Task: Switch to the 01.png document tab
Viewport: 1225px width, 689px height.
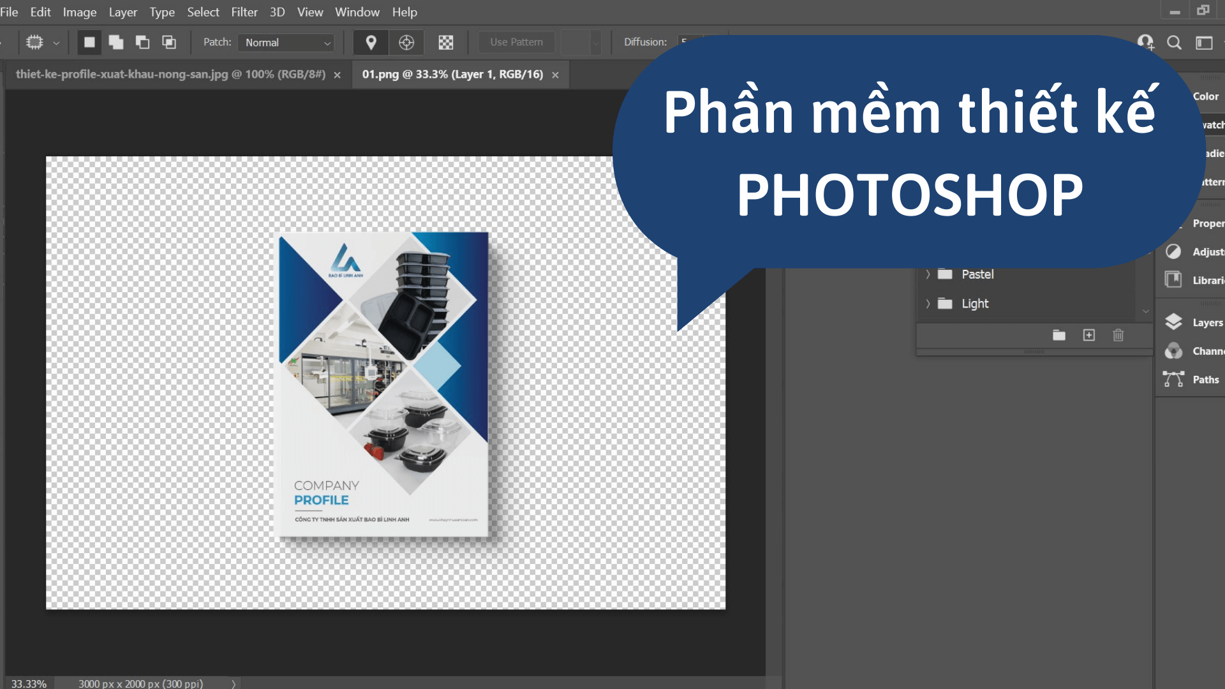Action: coord(452,74)
